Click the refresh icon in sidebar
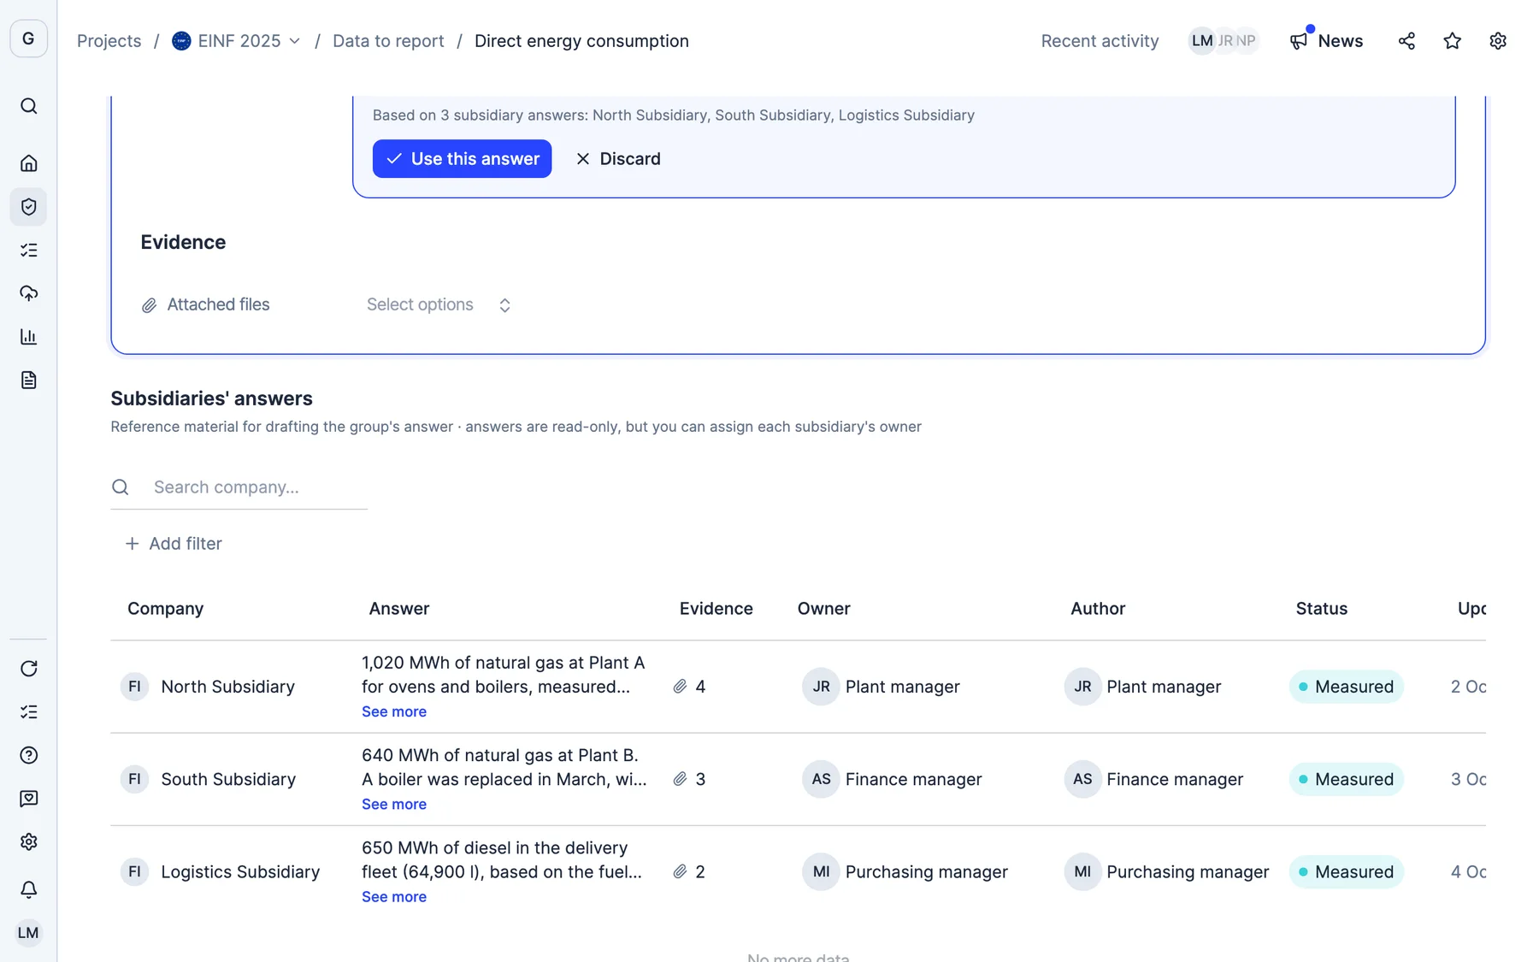This screenshot has height=962, width=1539. (x=28, y=669)
